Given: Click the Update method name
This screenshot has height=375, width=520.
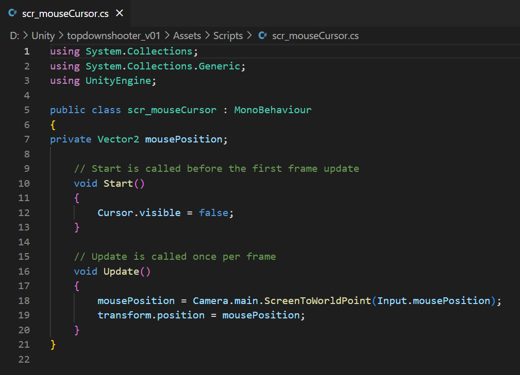Looking at the screenshot, I should coord(121,271).
